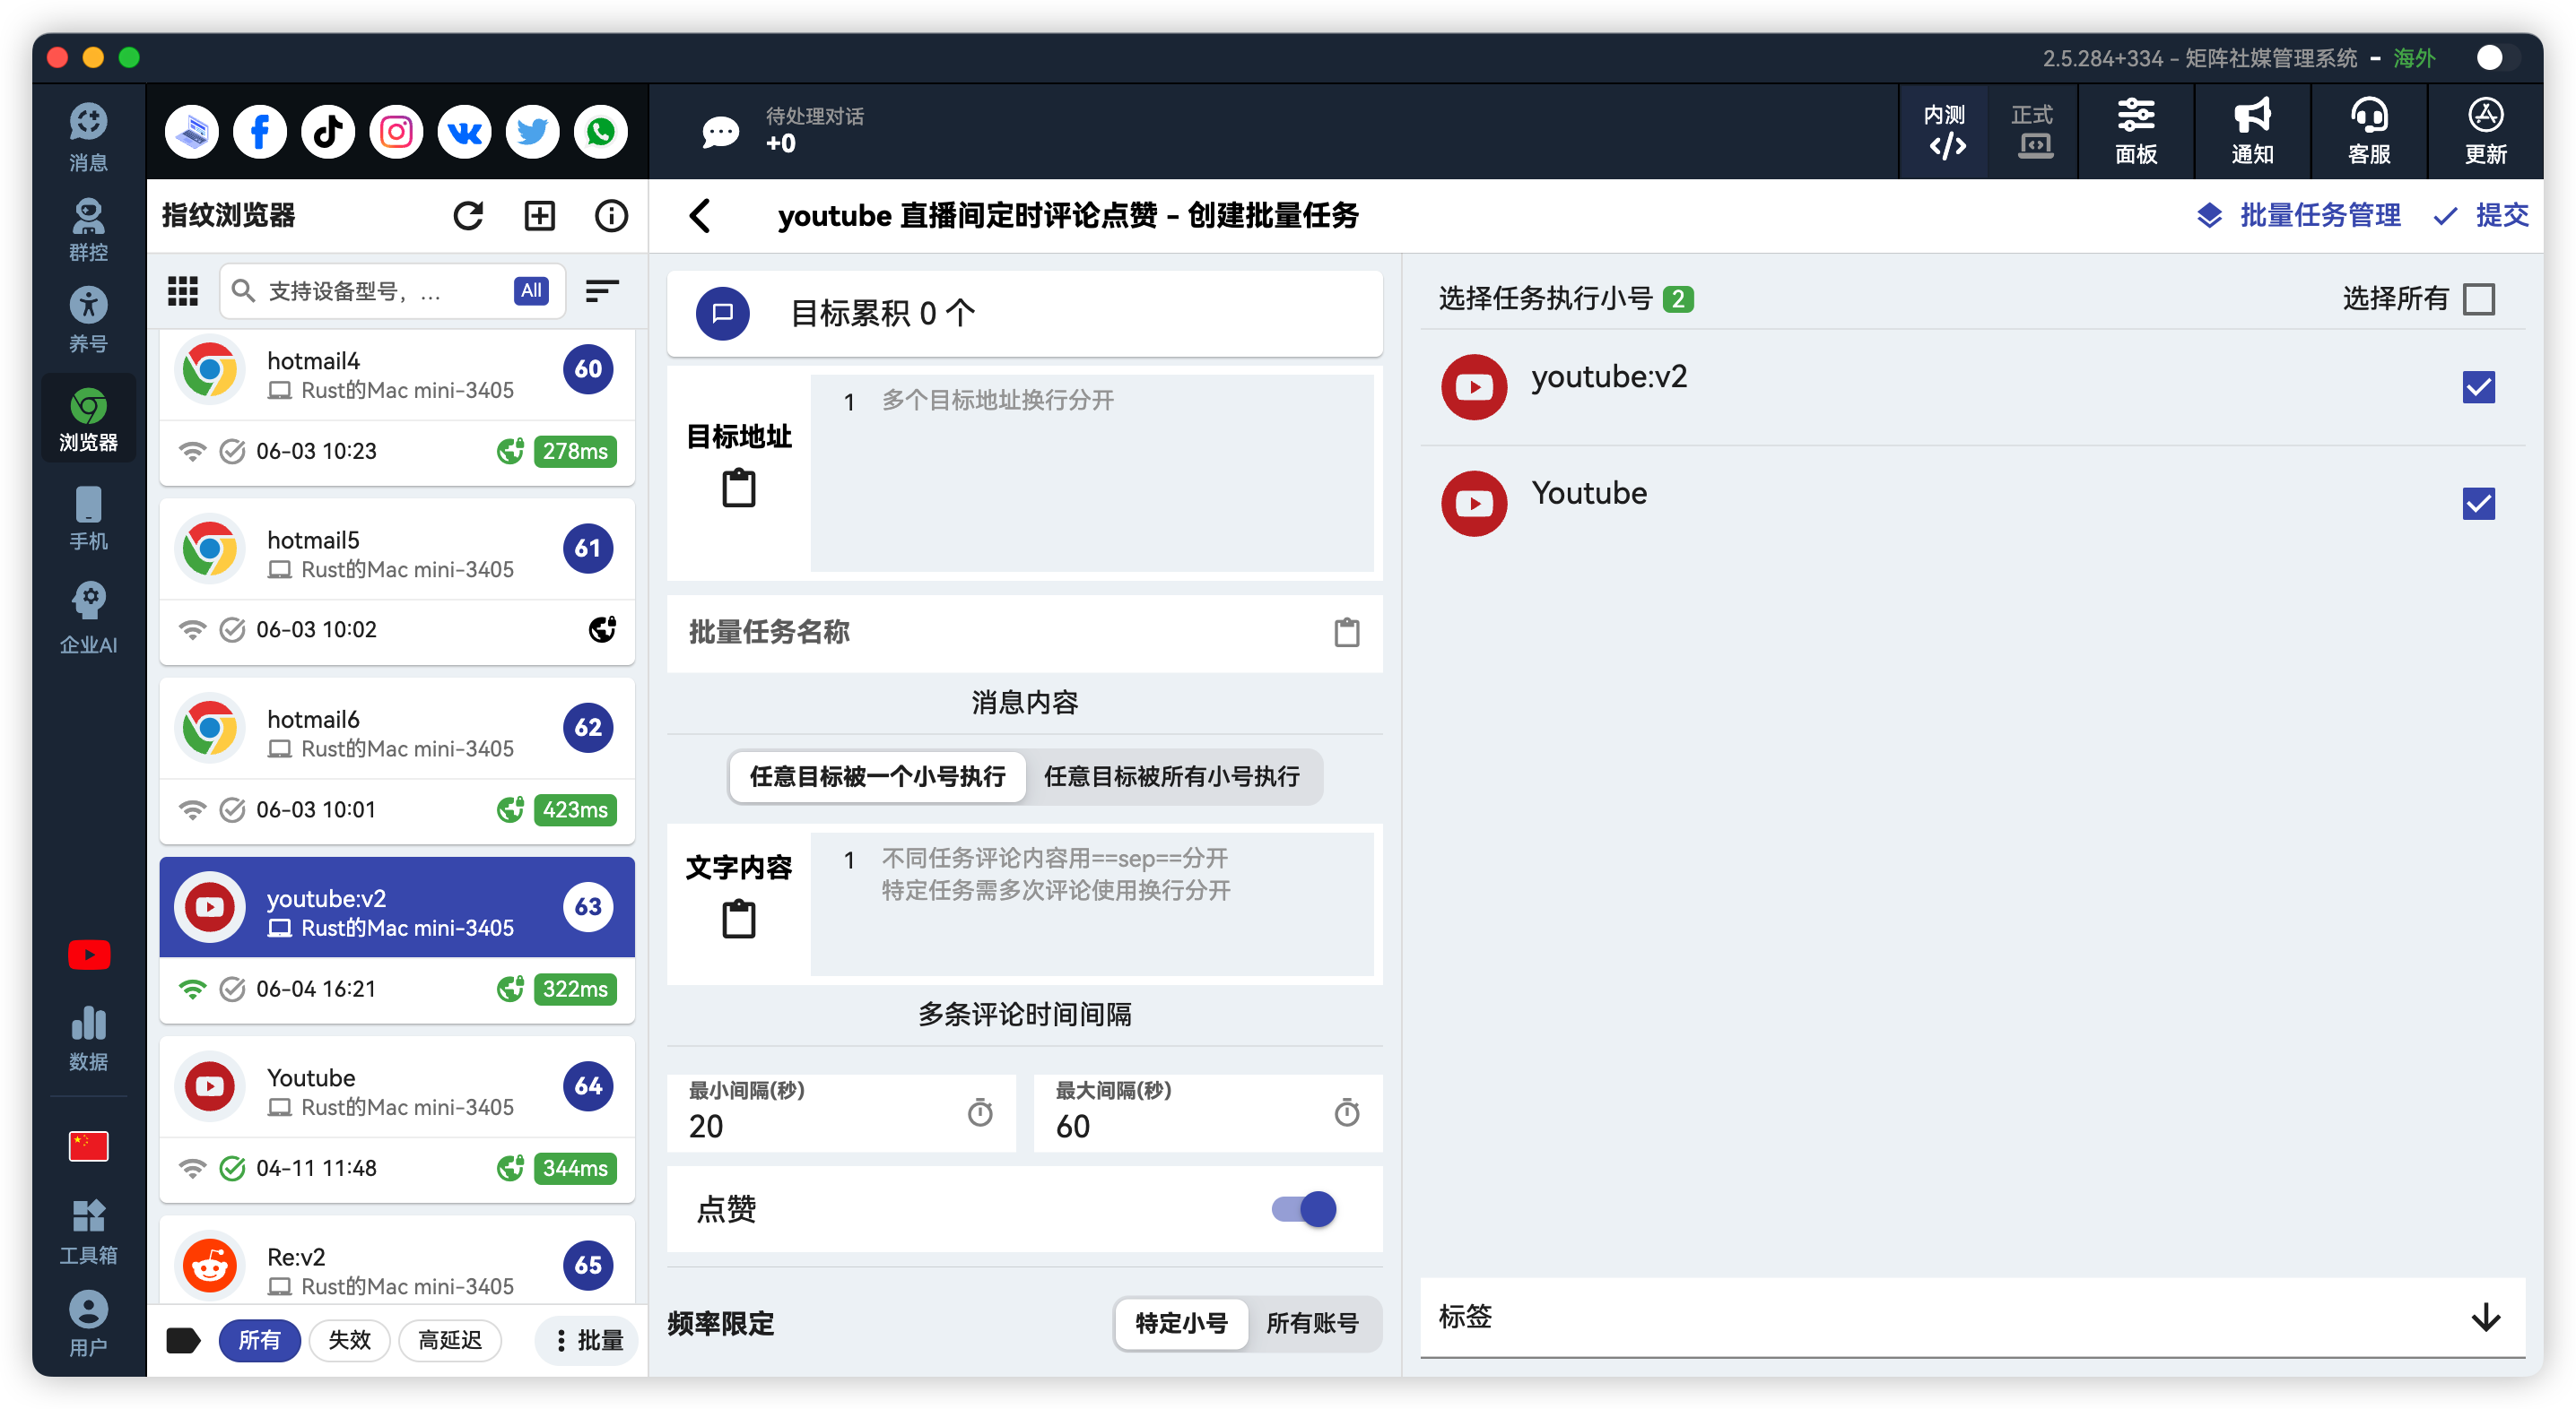Click the China flag language icon
2576x1409 pixels.
coord(88,1145)
